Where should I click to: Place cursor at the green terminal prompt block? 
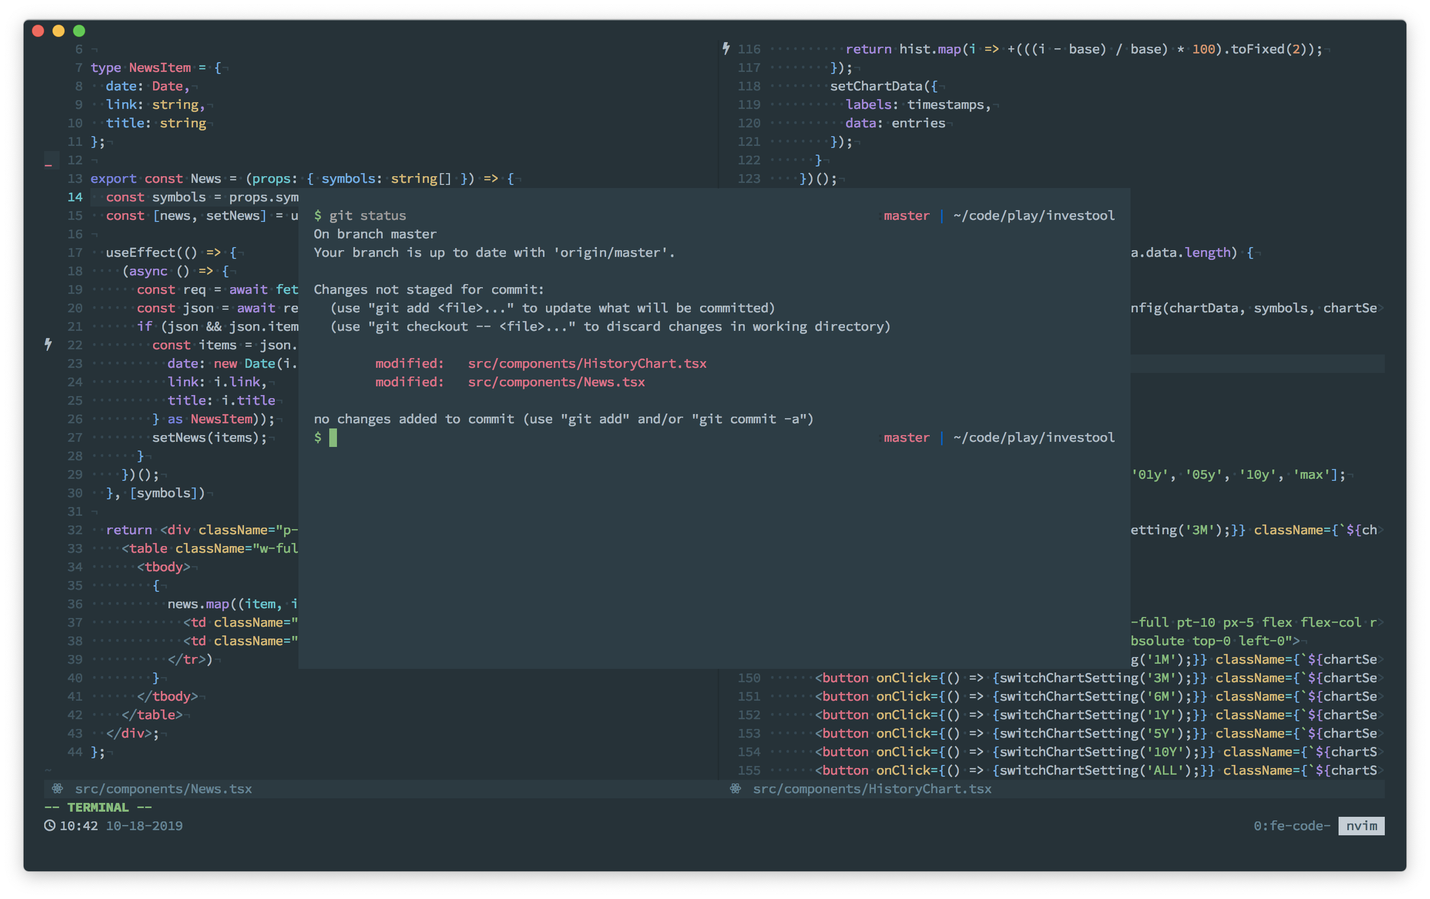[x=333, y=438]
